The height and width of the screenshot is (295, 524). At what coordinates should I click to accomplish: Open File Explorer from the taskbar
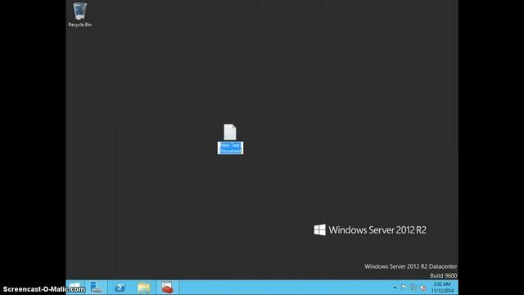(144, 288)
